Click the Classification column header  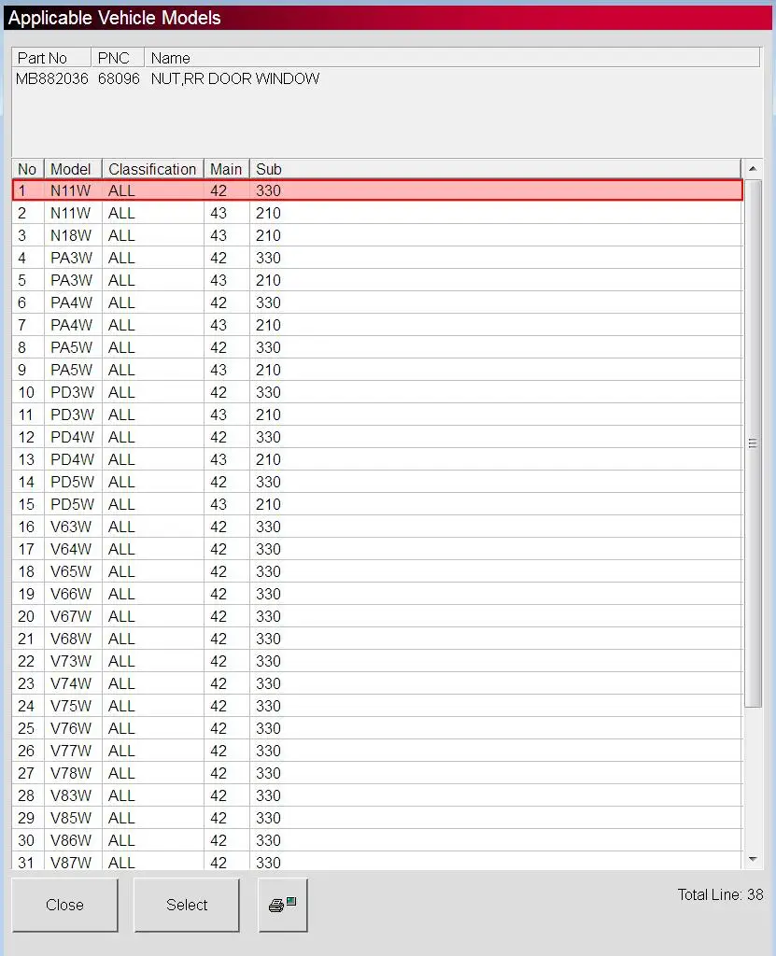pos(153,169)
